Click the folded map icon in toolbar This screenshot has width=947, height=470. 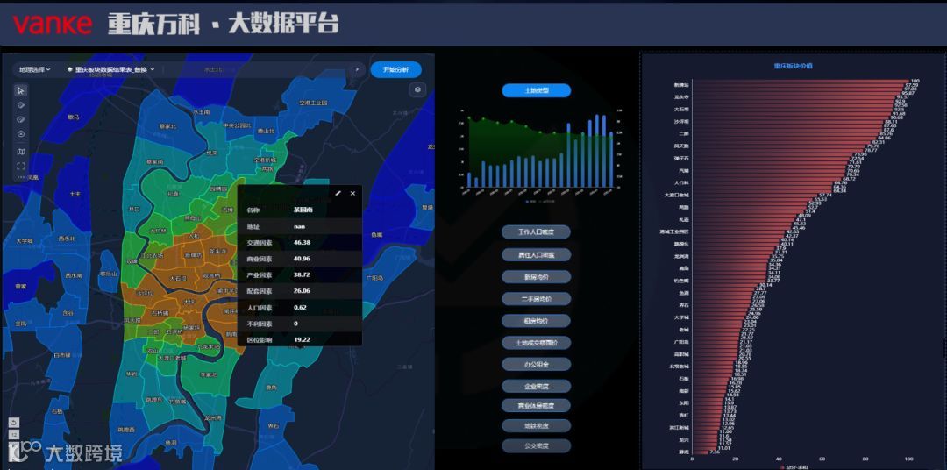coord(21,153)
